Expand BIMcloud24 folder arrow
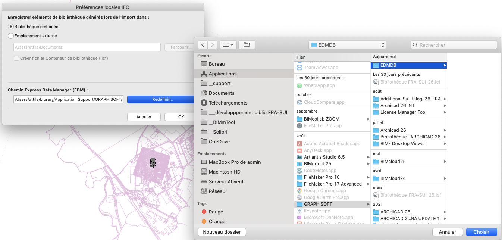Screen dimensions: 502x240 click(444, 178)
